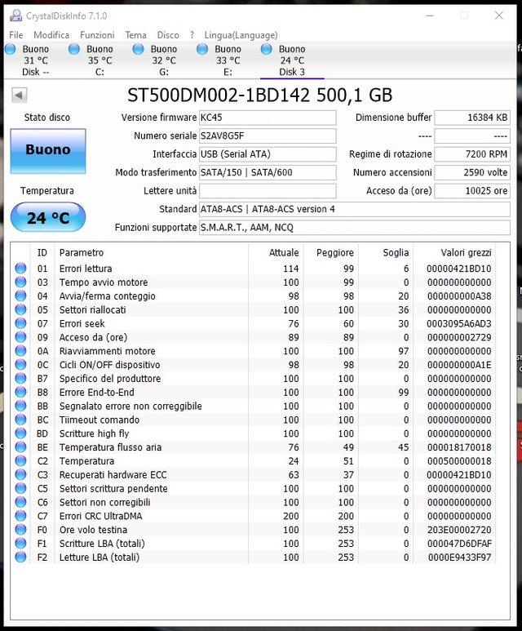Viewport: 522px width, 631px height.
Task: Open the Modifica menu
Action: (x=51, y=35)
